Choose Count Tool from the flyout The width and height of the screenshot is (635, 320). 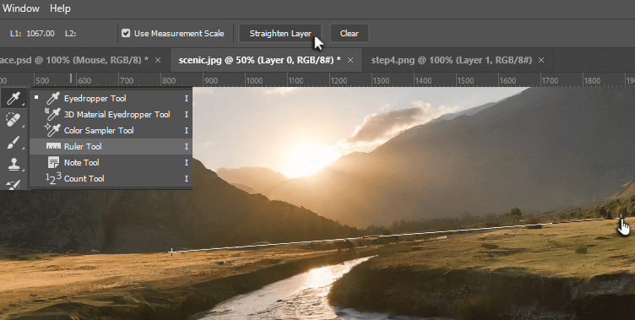111,179
